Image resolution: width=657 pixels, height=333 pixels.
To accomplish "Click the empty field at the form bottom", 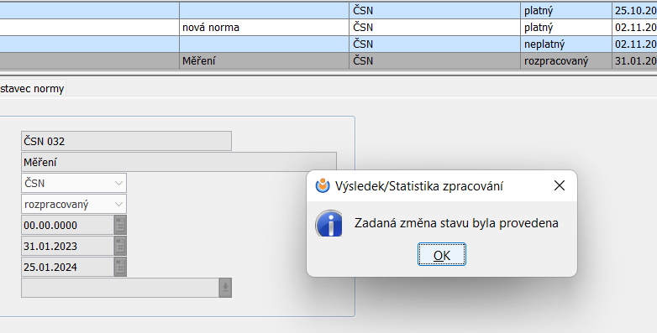I will [x=120, y=288].
